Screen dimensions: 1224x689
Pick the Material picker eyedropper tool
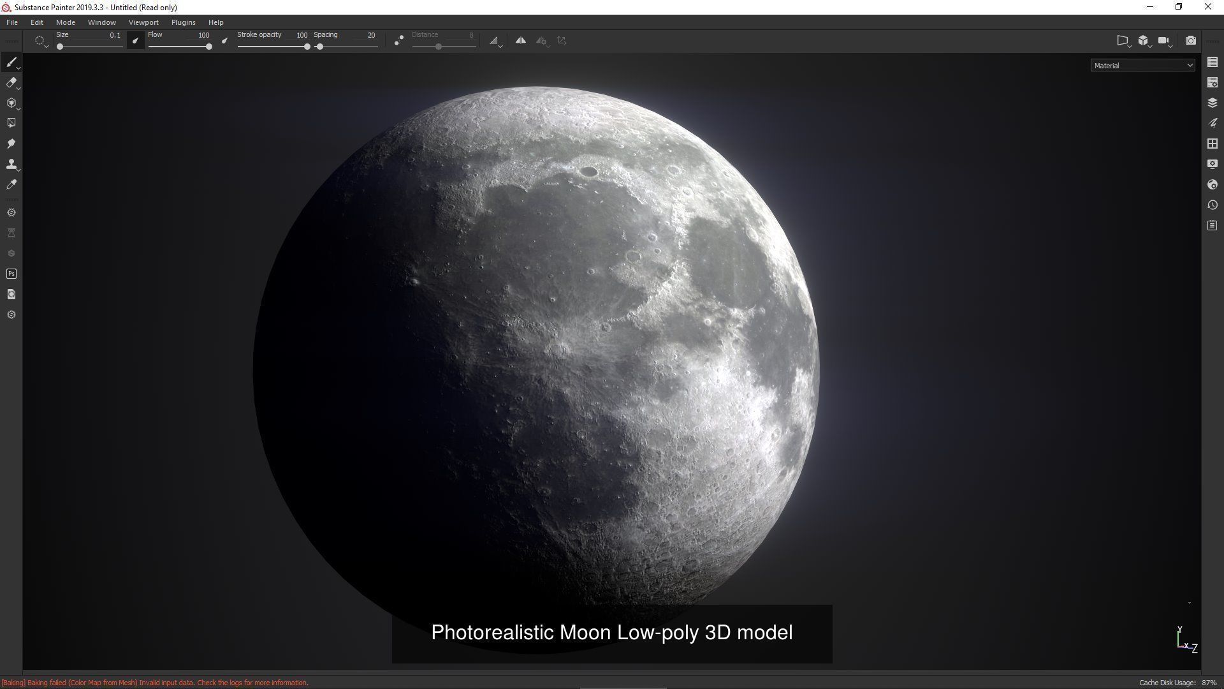[x=11, y=184]
